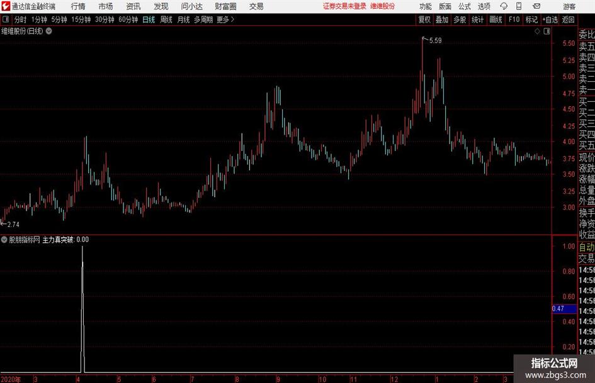
Task: Click the diamond icon above price axis
Action: click(x=537, y=31)
